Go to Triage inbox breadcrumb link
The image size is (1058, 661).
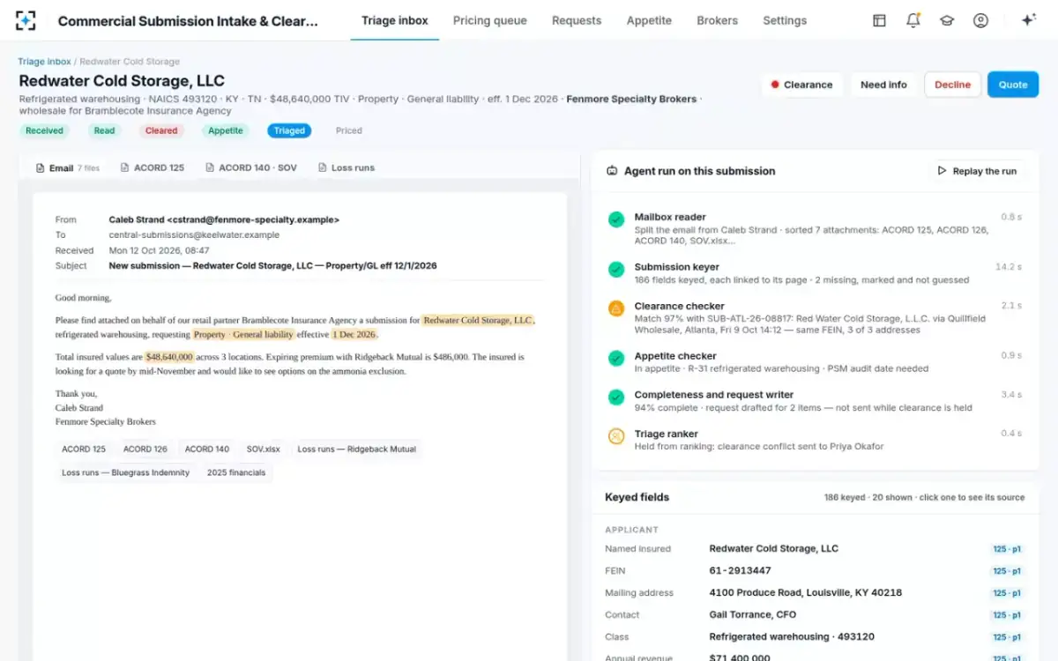tap(44, 62)
